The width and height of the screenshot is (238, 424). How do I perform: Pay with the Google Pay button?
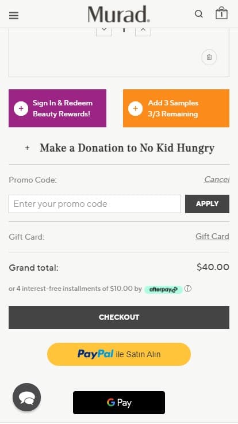119,403
